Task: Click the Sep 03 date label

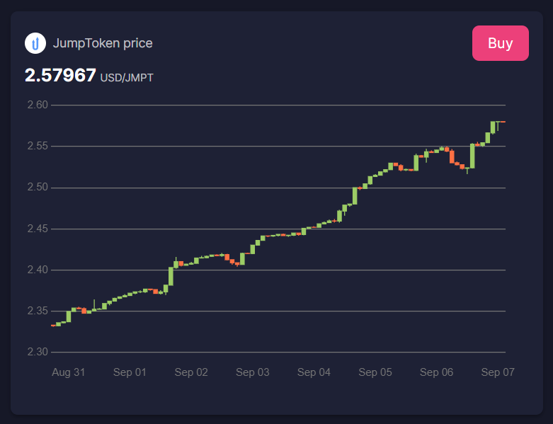Action: tap(253, 372)
